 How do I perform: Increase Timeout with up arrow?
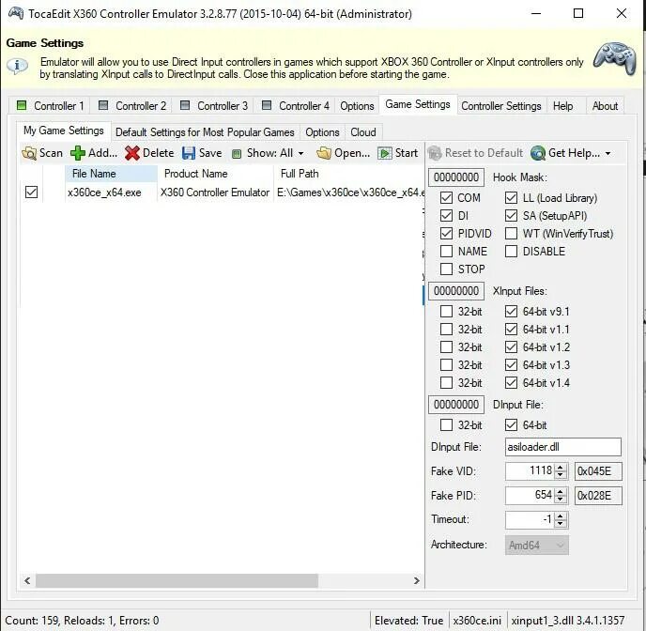561,516
